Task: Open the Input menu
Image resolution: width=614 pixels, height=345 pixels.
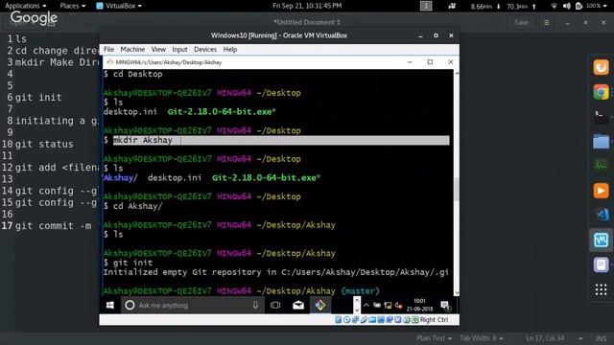Action: (x=179, y=49)
